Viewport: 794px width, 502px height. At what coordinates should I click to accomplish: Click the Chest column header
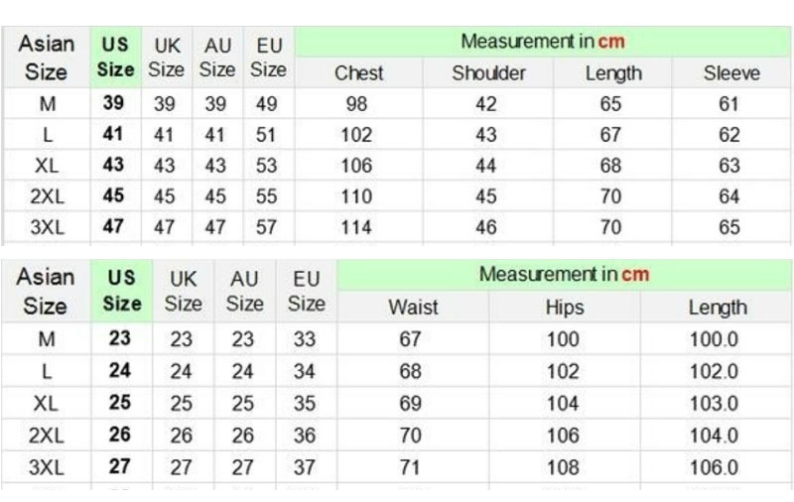(x=358, y=73)
